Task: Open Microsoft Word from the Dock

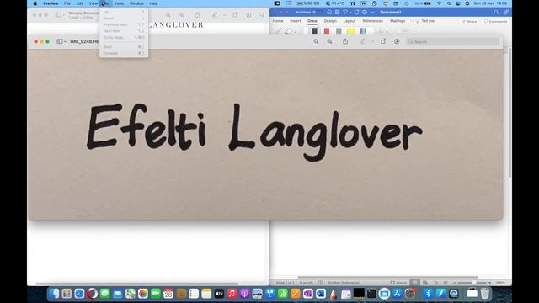Action: [320, 294]
